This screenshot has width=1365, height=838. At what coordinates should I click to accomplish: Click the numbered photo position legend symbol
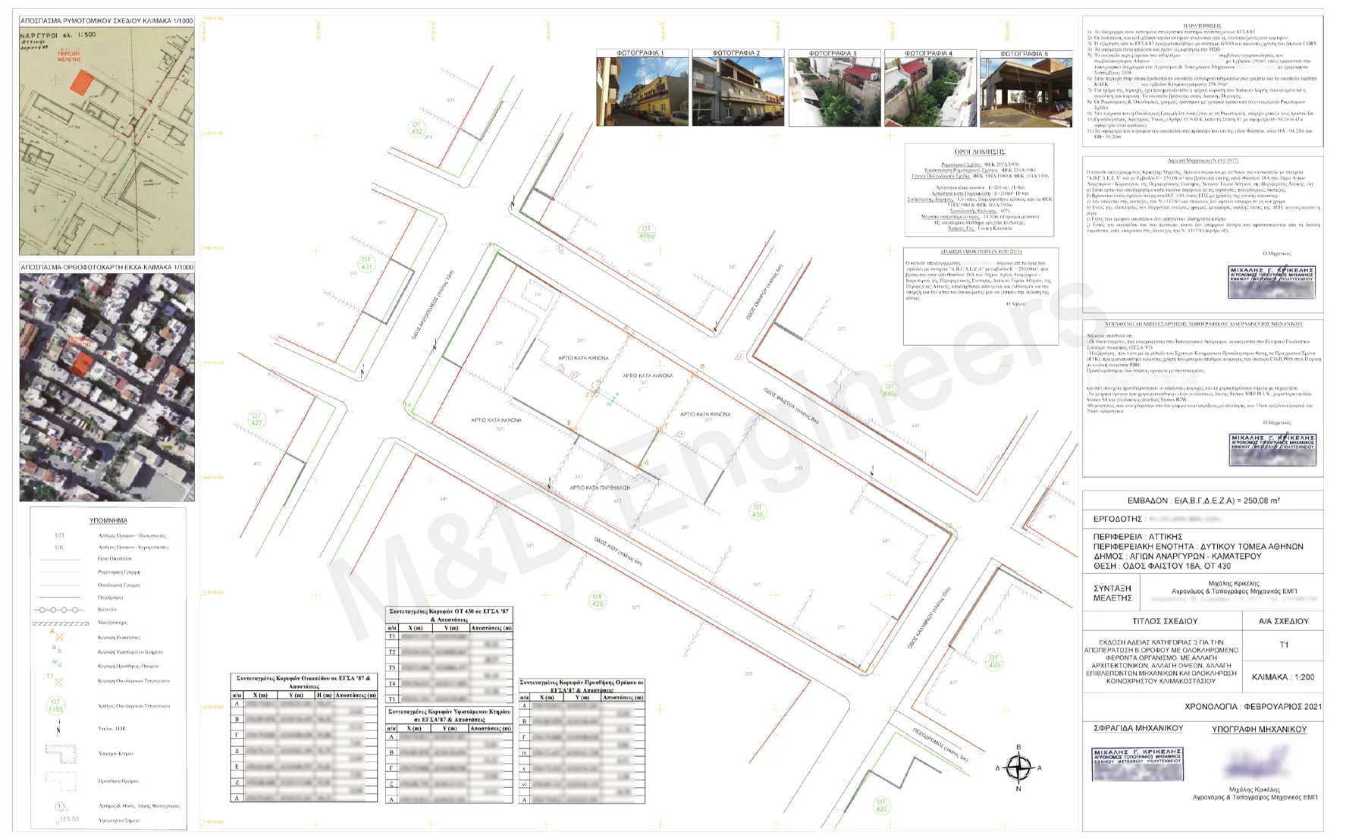tap(61, 806)
